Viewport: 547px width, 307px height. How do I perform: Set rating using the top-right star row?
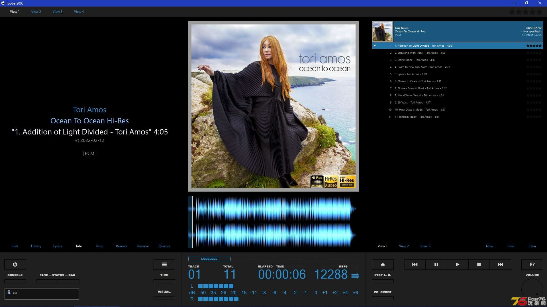(526, 12)
